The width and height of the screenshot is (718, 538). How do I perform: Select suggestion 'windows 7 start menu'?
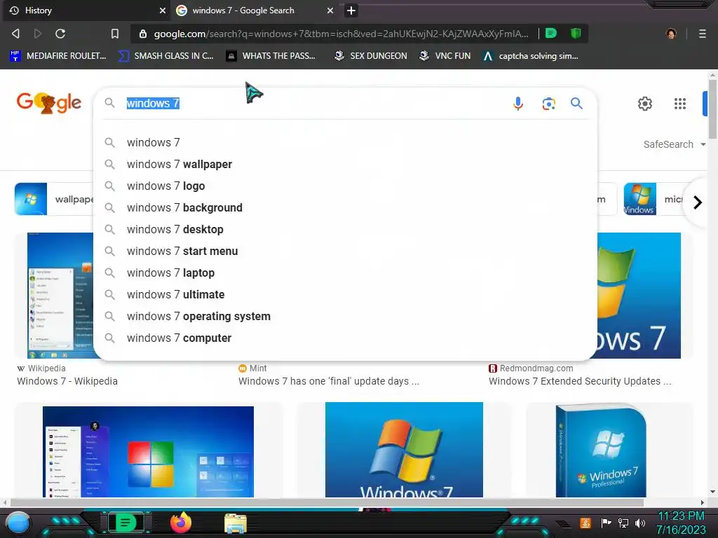pyautogui.click(x=345, y=251)
